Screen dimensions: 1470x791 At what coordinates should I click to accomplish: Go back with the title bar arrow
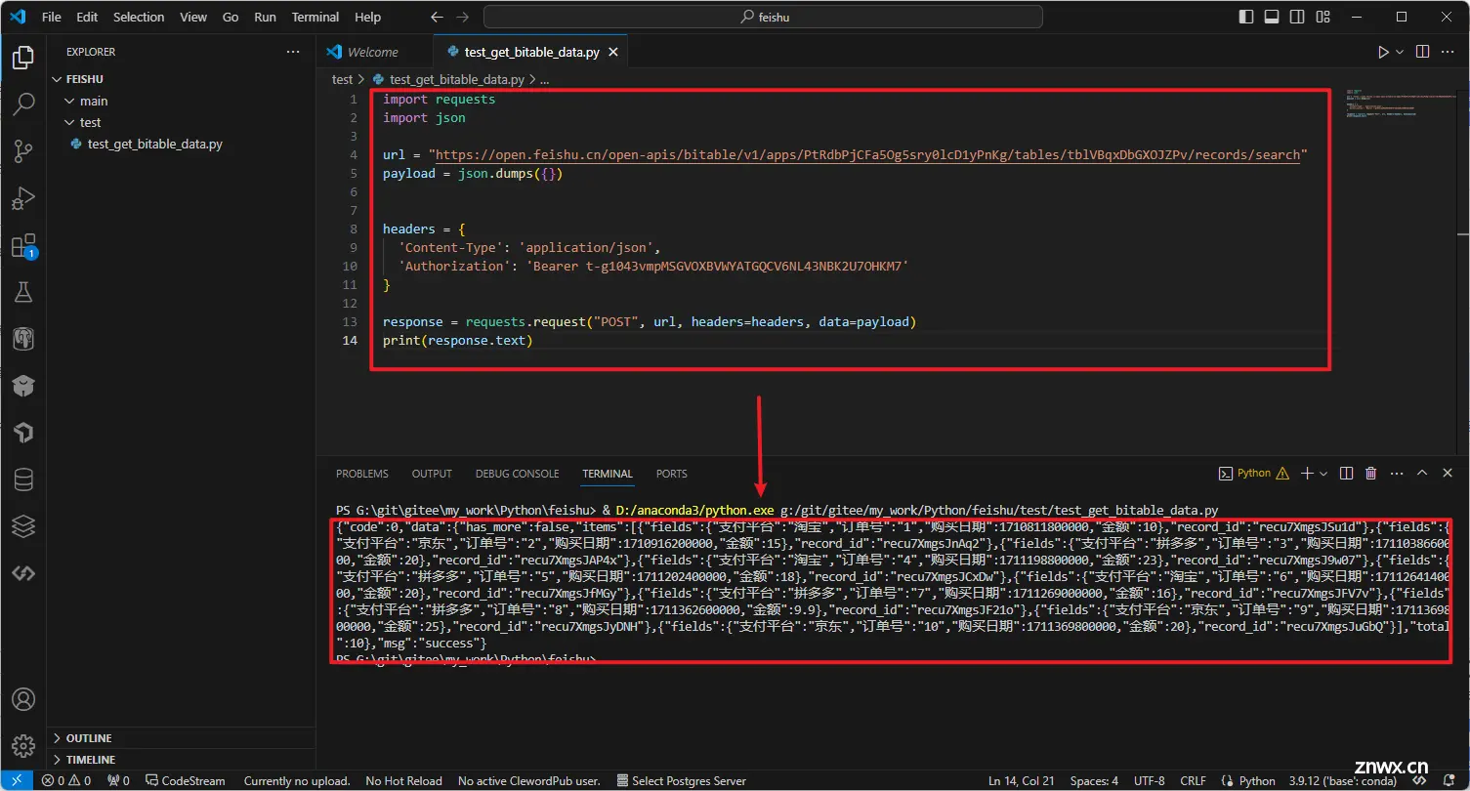[x=437, y=17]
